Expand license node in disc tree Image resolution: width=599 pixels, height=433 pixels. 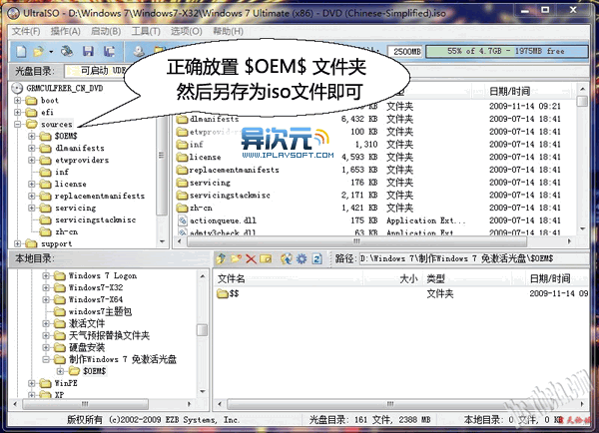pyautogui.click(x=32, y=184)
